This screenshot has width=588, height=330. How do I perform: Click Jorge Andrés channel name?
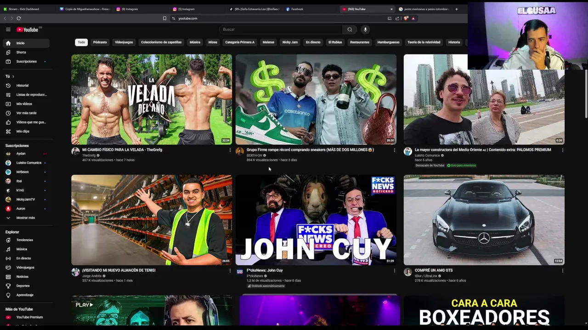click(x=92, y=276)
